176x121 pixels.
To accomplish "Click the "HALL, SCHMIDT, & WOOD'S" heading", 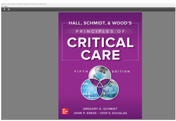I will 100,23.
